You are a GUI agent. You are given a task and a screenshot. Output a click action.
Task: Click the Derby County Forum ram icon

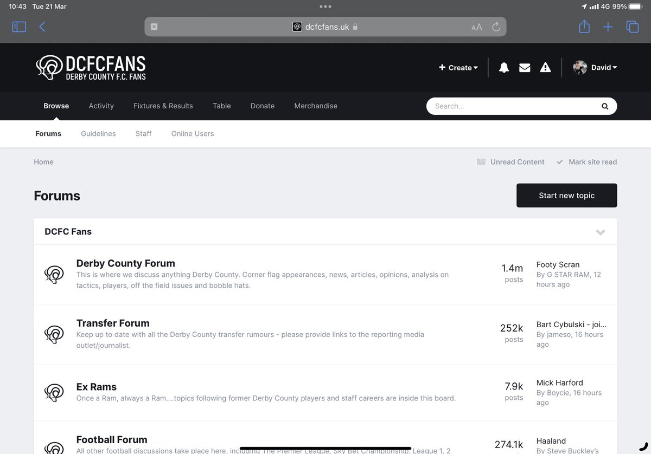(54, 275)
